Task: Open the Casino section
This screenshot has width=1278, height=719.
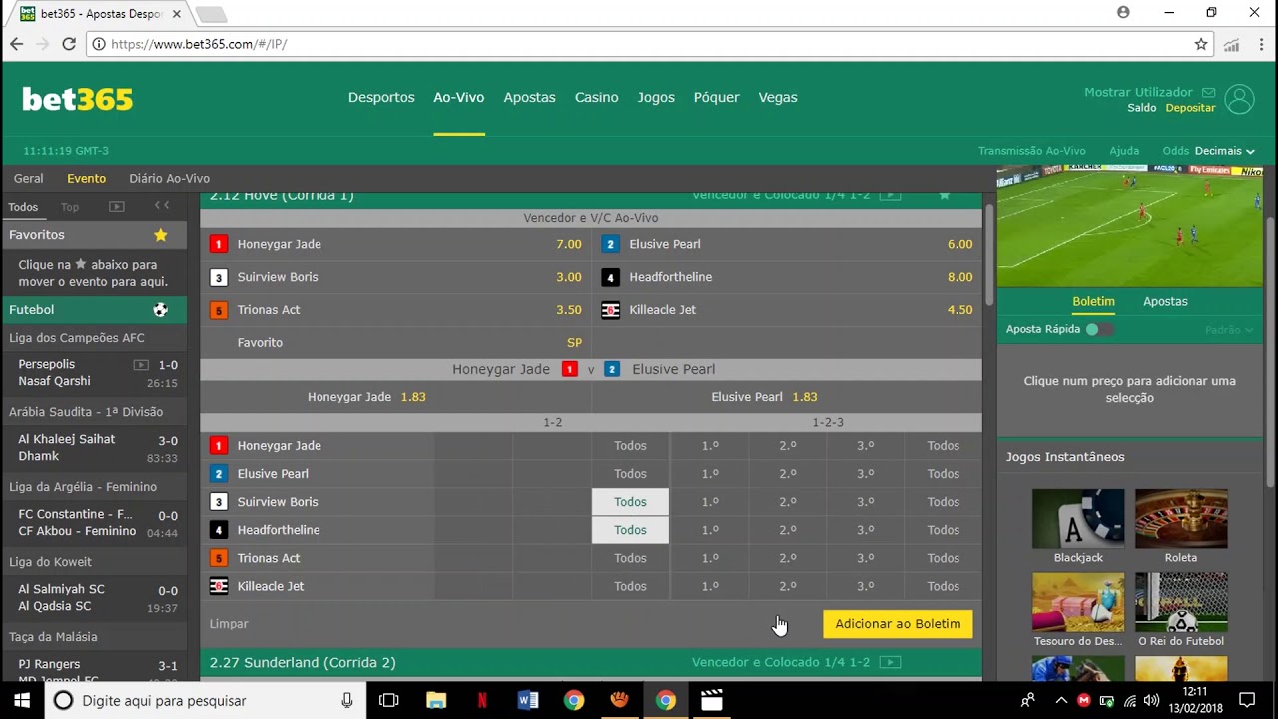Action: [x=596, y=97]
